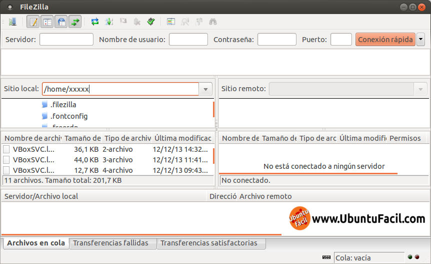Viewport: 431px width, 264px height.
Task: Click the 12/12/13 09:43 date cell
Action: (180, 170)
